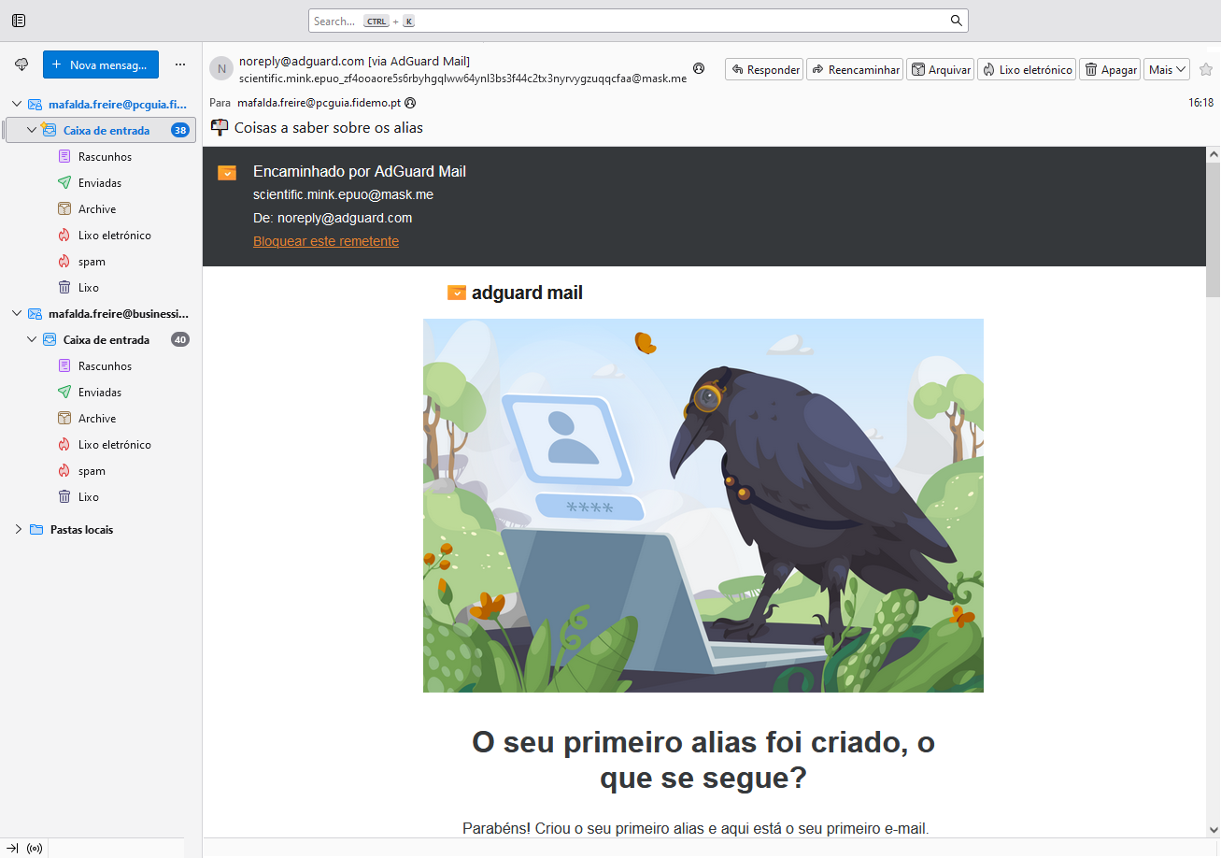Screen dimensions: 1221x858
Task: Click scroll down arrow of message scrollbar
Action: (1214, 830)
